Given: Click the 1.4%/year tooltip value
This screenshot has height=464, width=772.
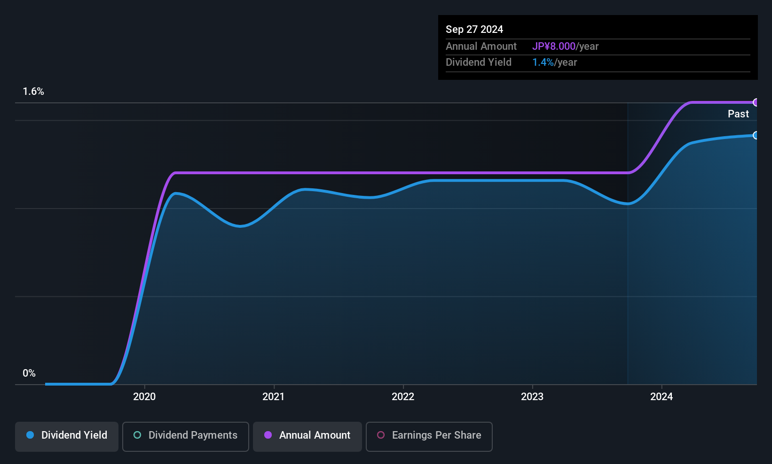Looking at the screenshot, I should (555, 62).
